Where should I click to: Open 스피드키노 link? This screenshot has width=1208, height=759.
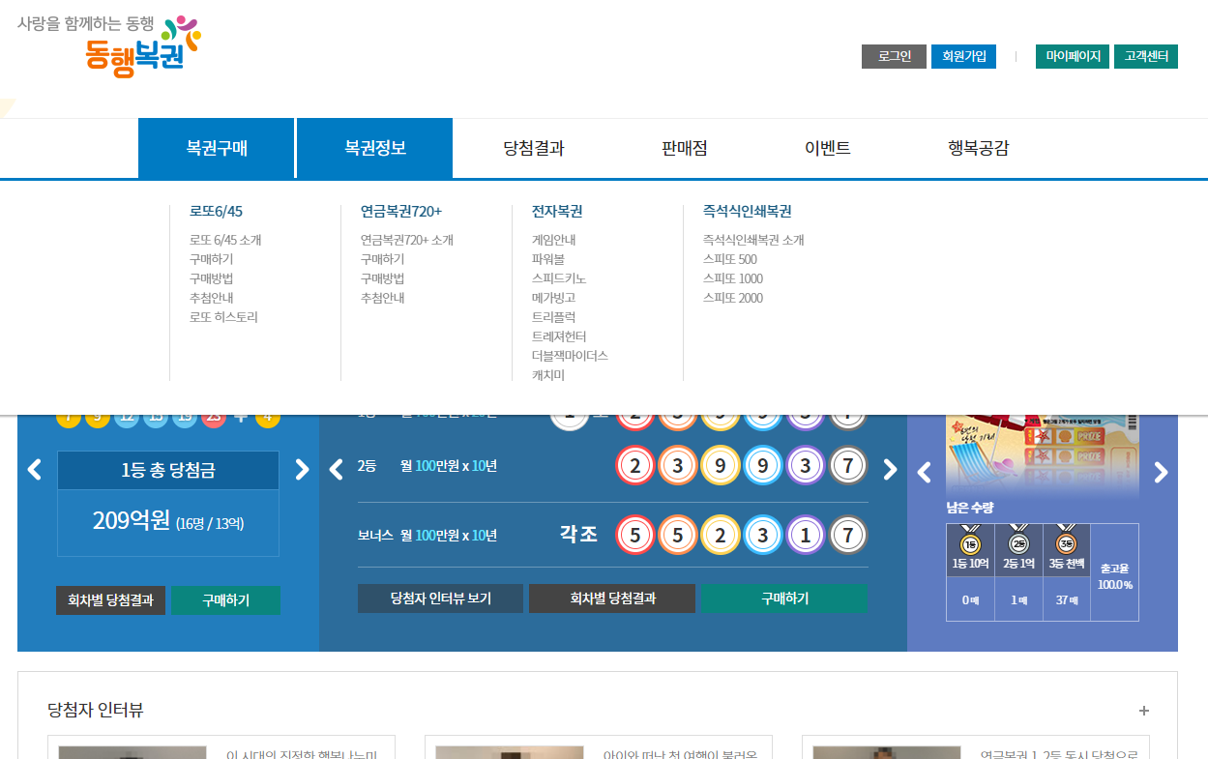pyautogui.click(x=559, y=278)
